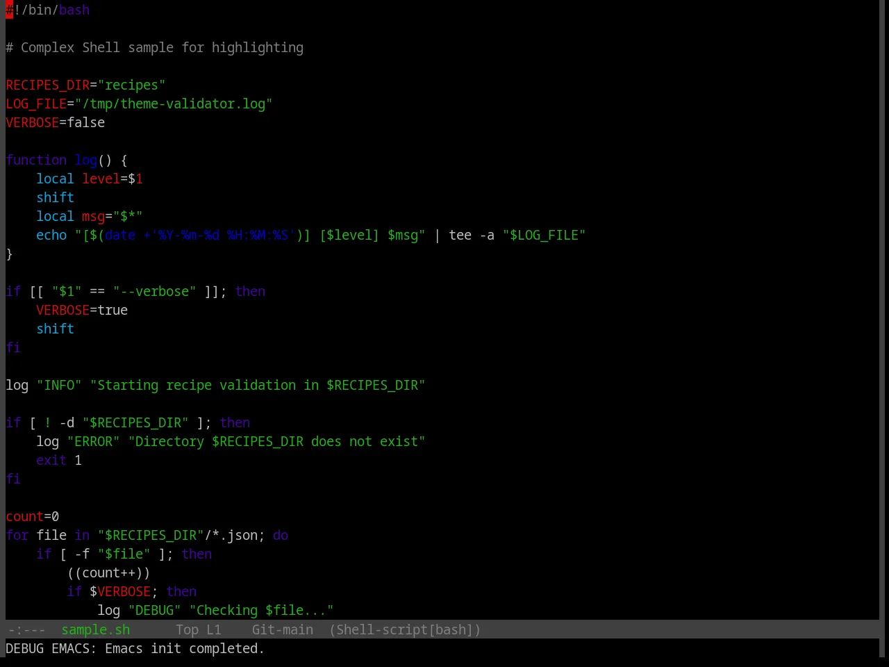Click the "$LOG_FILE" string after tee
889x667 pixels.
[x=545, y=235]
